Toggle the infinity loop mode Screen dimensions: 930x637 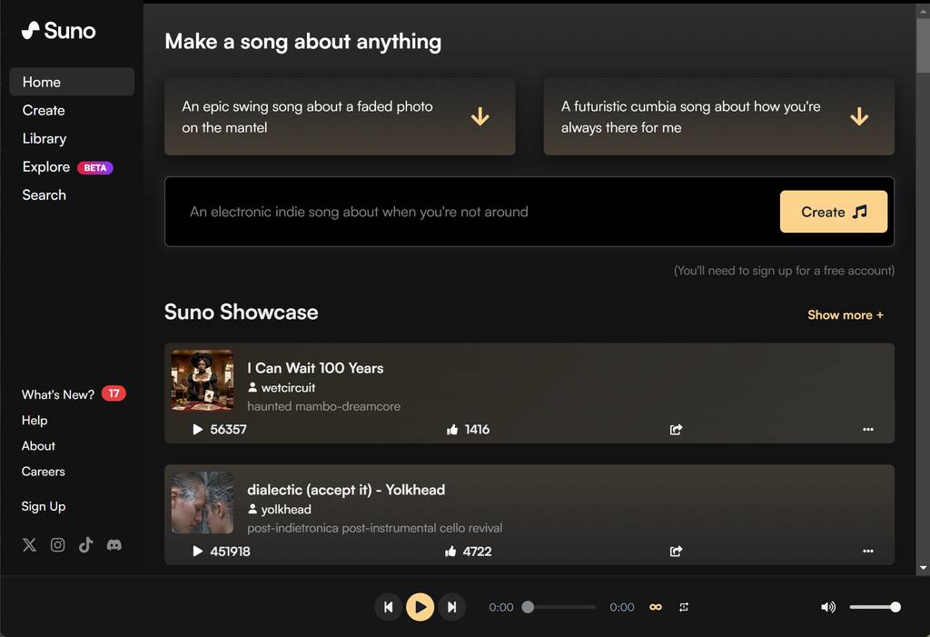coord(655,607)
